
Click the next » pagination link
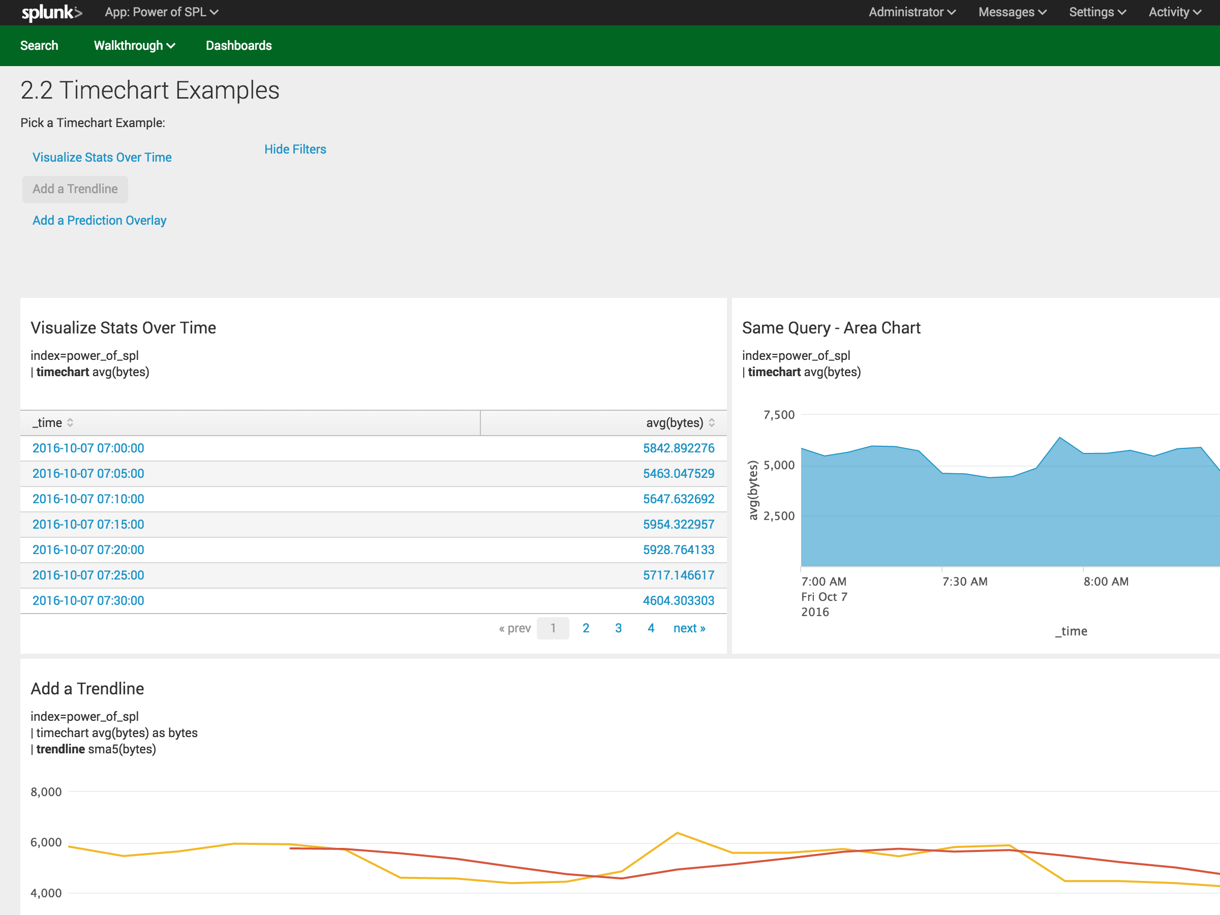click(689, 629)
